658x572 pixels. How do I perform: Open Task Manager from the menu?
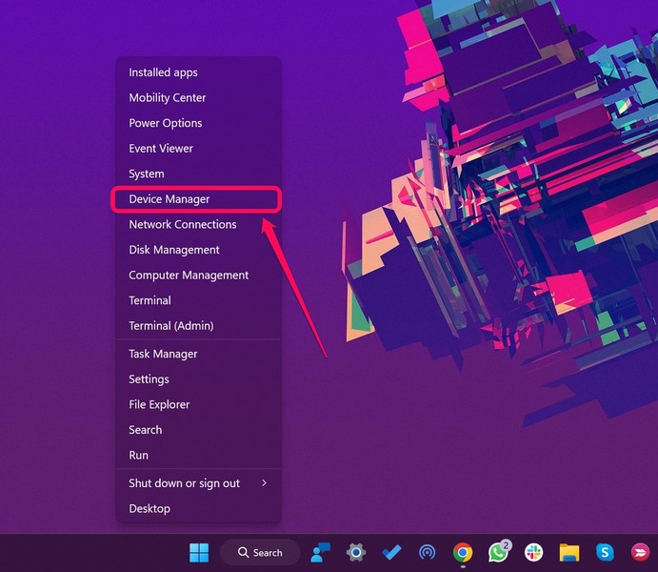pyautogui.click(x=164, y=354)
